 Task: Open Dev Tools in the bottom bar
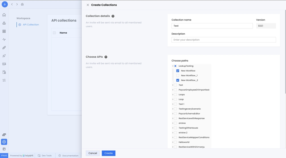45,156
